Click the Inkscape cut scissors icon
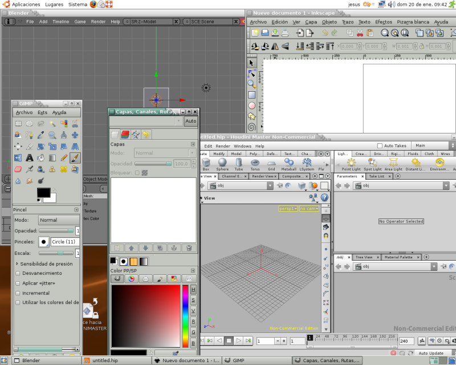Viewport: 456px width, 365px height. (x=360, y=33)
